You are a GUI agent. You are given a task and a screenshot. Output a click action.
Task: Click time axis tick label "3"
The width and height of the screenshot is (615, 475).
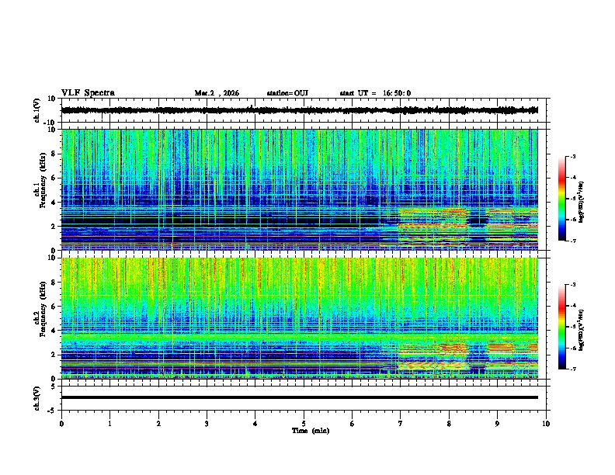pyautogui.click(x=207, y=424)
